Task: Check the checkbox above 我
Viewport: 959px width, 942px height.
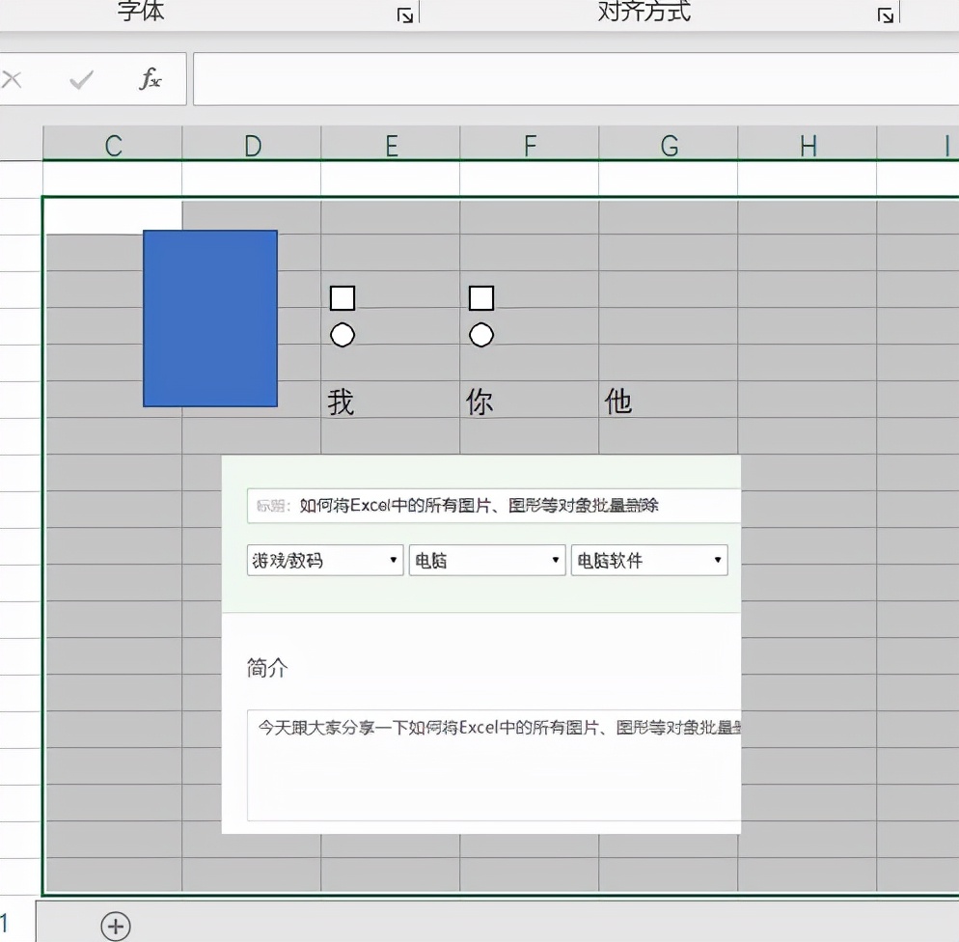Action: coord(342,298)
